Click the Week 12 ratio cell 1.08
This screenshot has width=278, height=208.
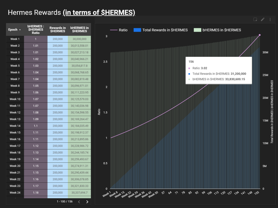(36, 112)
